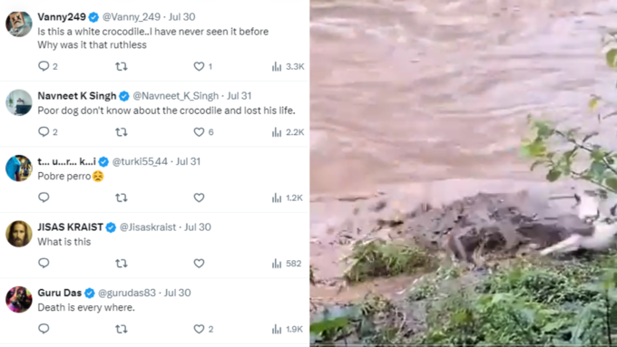
Task: Retweet Vanny249's tweet about the crocodile
Action: 122,66
